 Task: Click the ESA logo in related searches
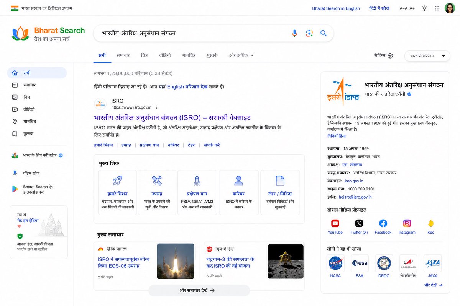(360, 263)
